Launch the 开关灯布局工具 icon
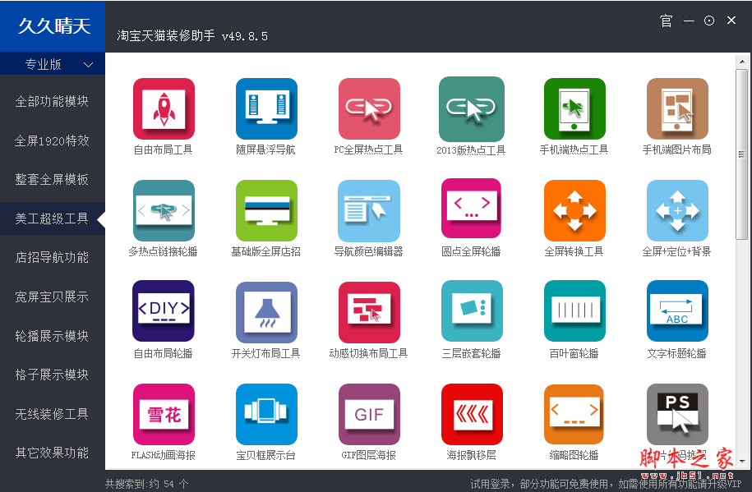The width and height of the screenshot is (752, 492). [266, 312]
